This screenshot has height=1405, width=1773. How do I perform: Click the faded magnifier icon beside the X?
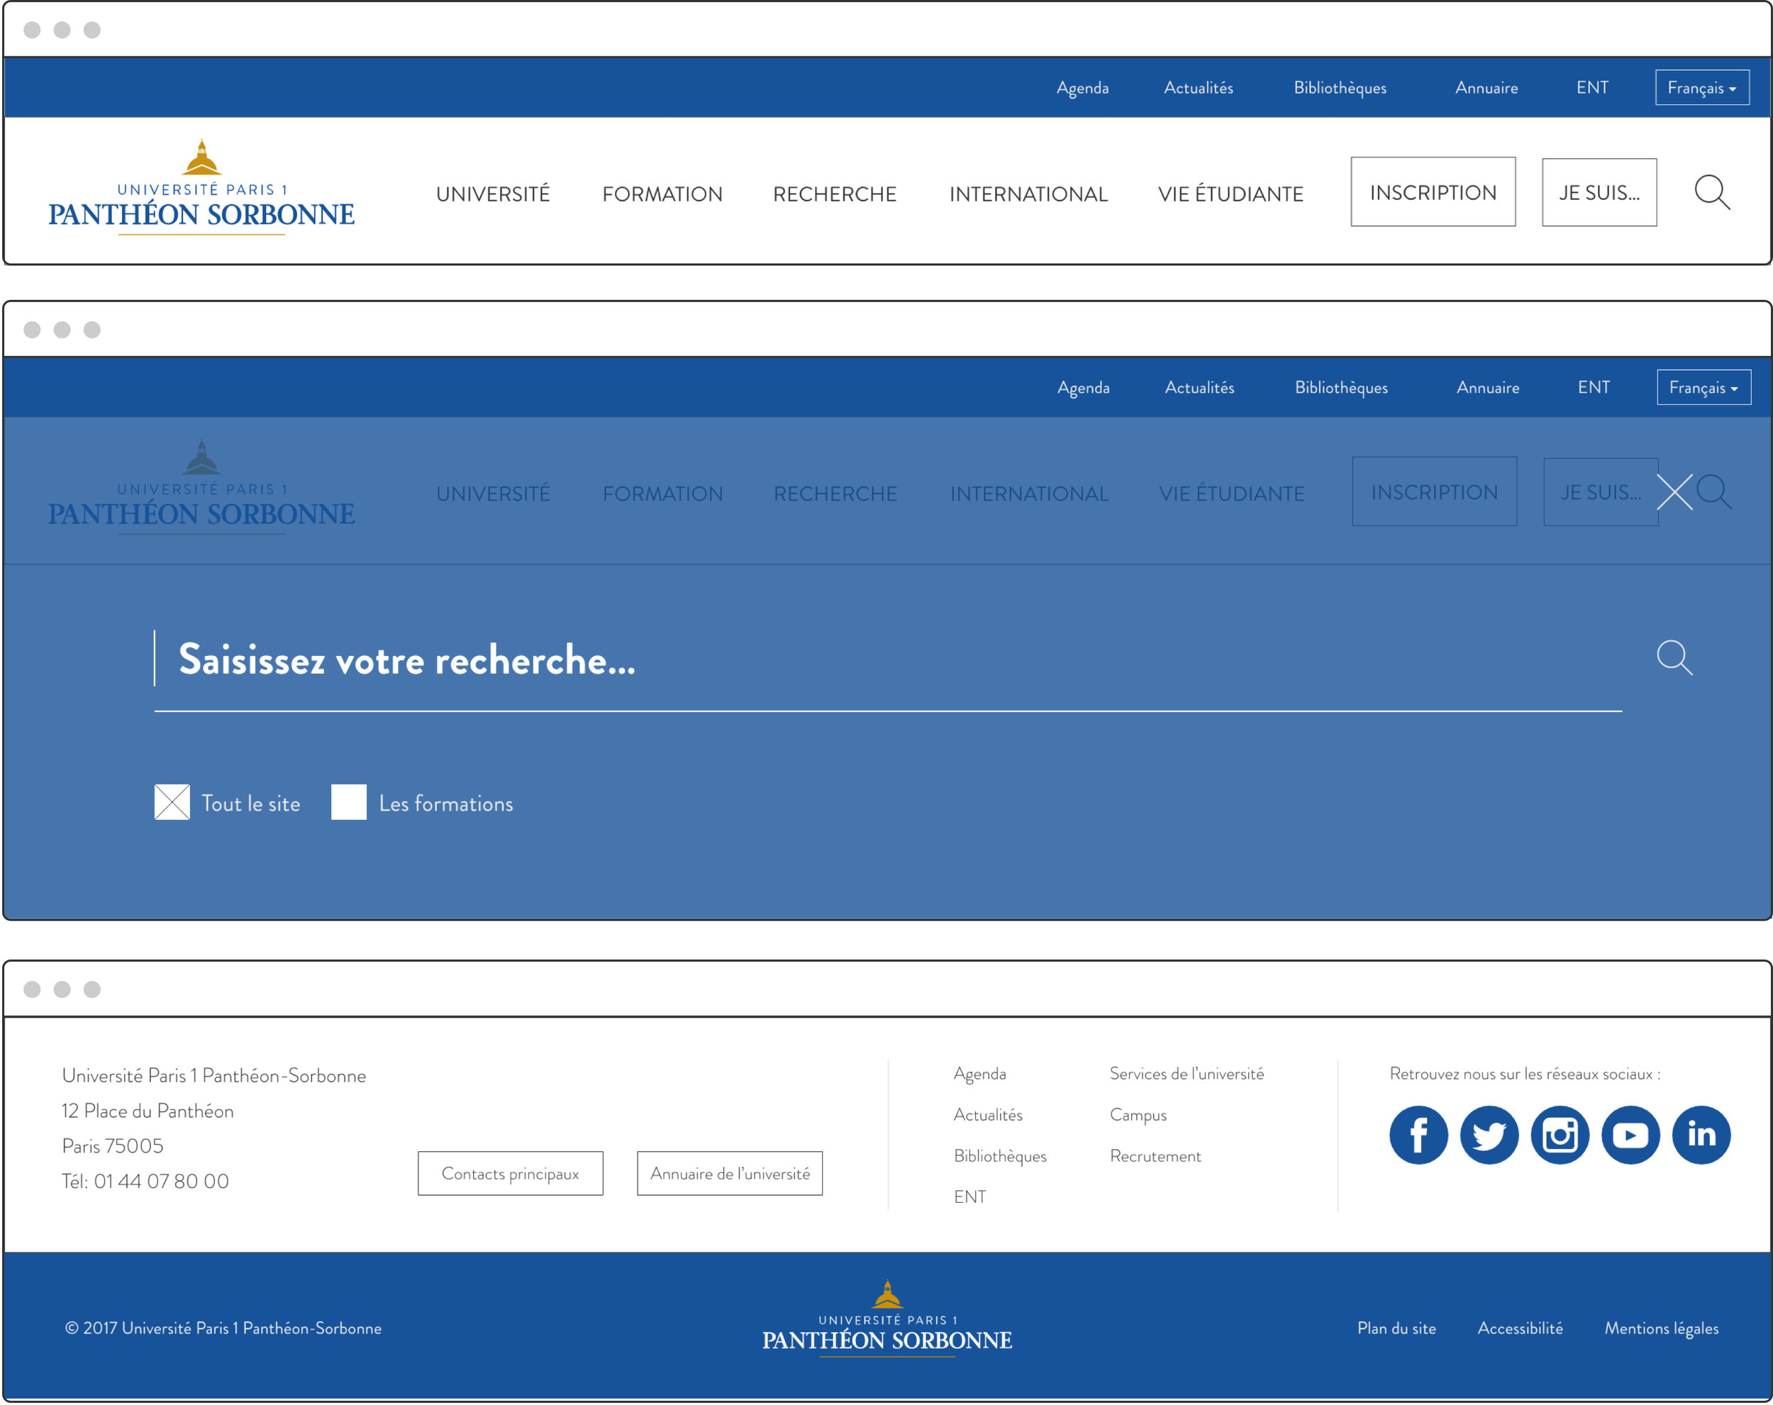(1715, 492)
